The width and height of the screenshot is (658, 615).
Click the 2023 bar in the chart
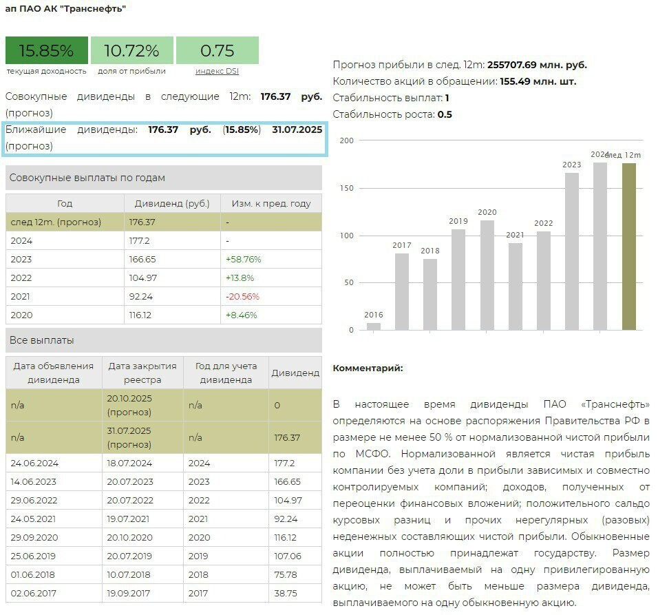tap(572, 251)
